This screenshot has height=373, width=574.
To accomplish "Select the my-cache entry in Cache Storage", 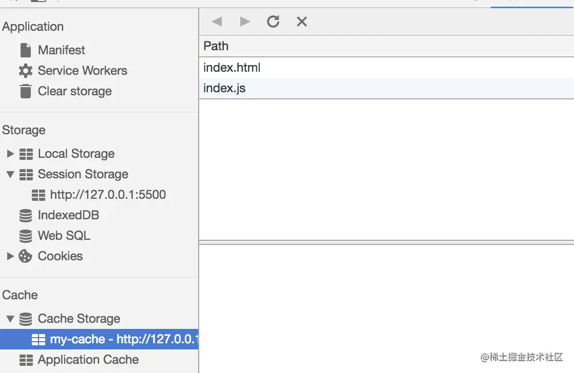I will (x=99, y=339).
